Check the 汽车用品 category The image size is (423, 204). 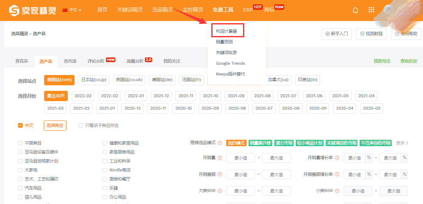[x=20, y=188]
